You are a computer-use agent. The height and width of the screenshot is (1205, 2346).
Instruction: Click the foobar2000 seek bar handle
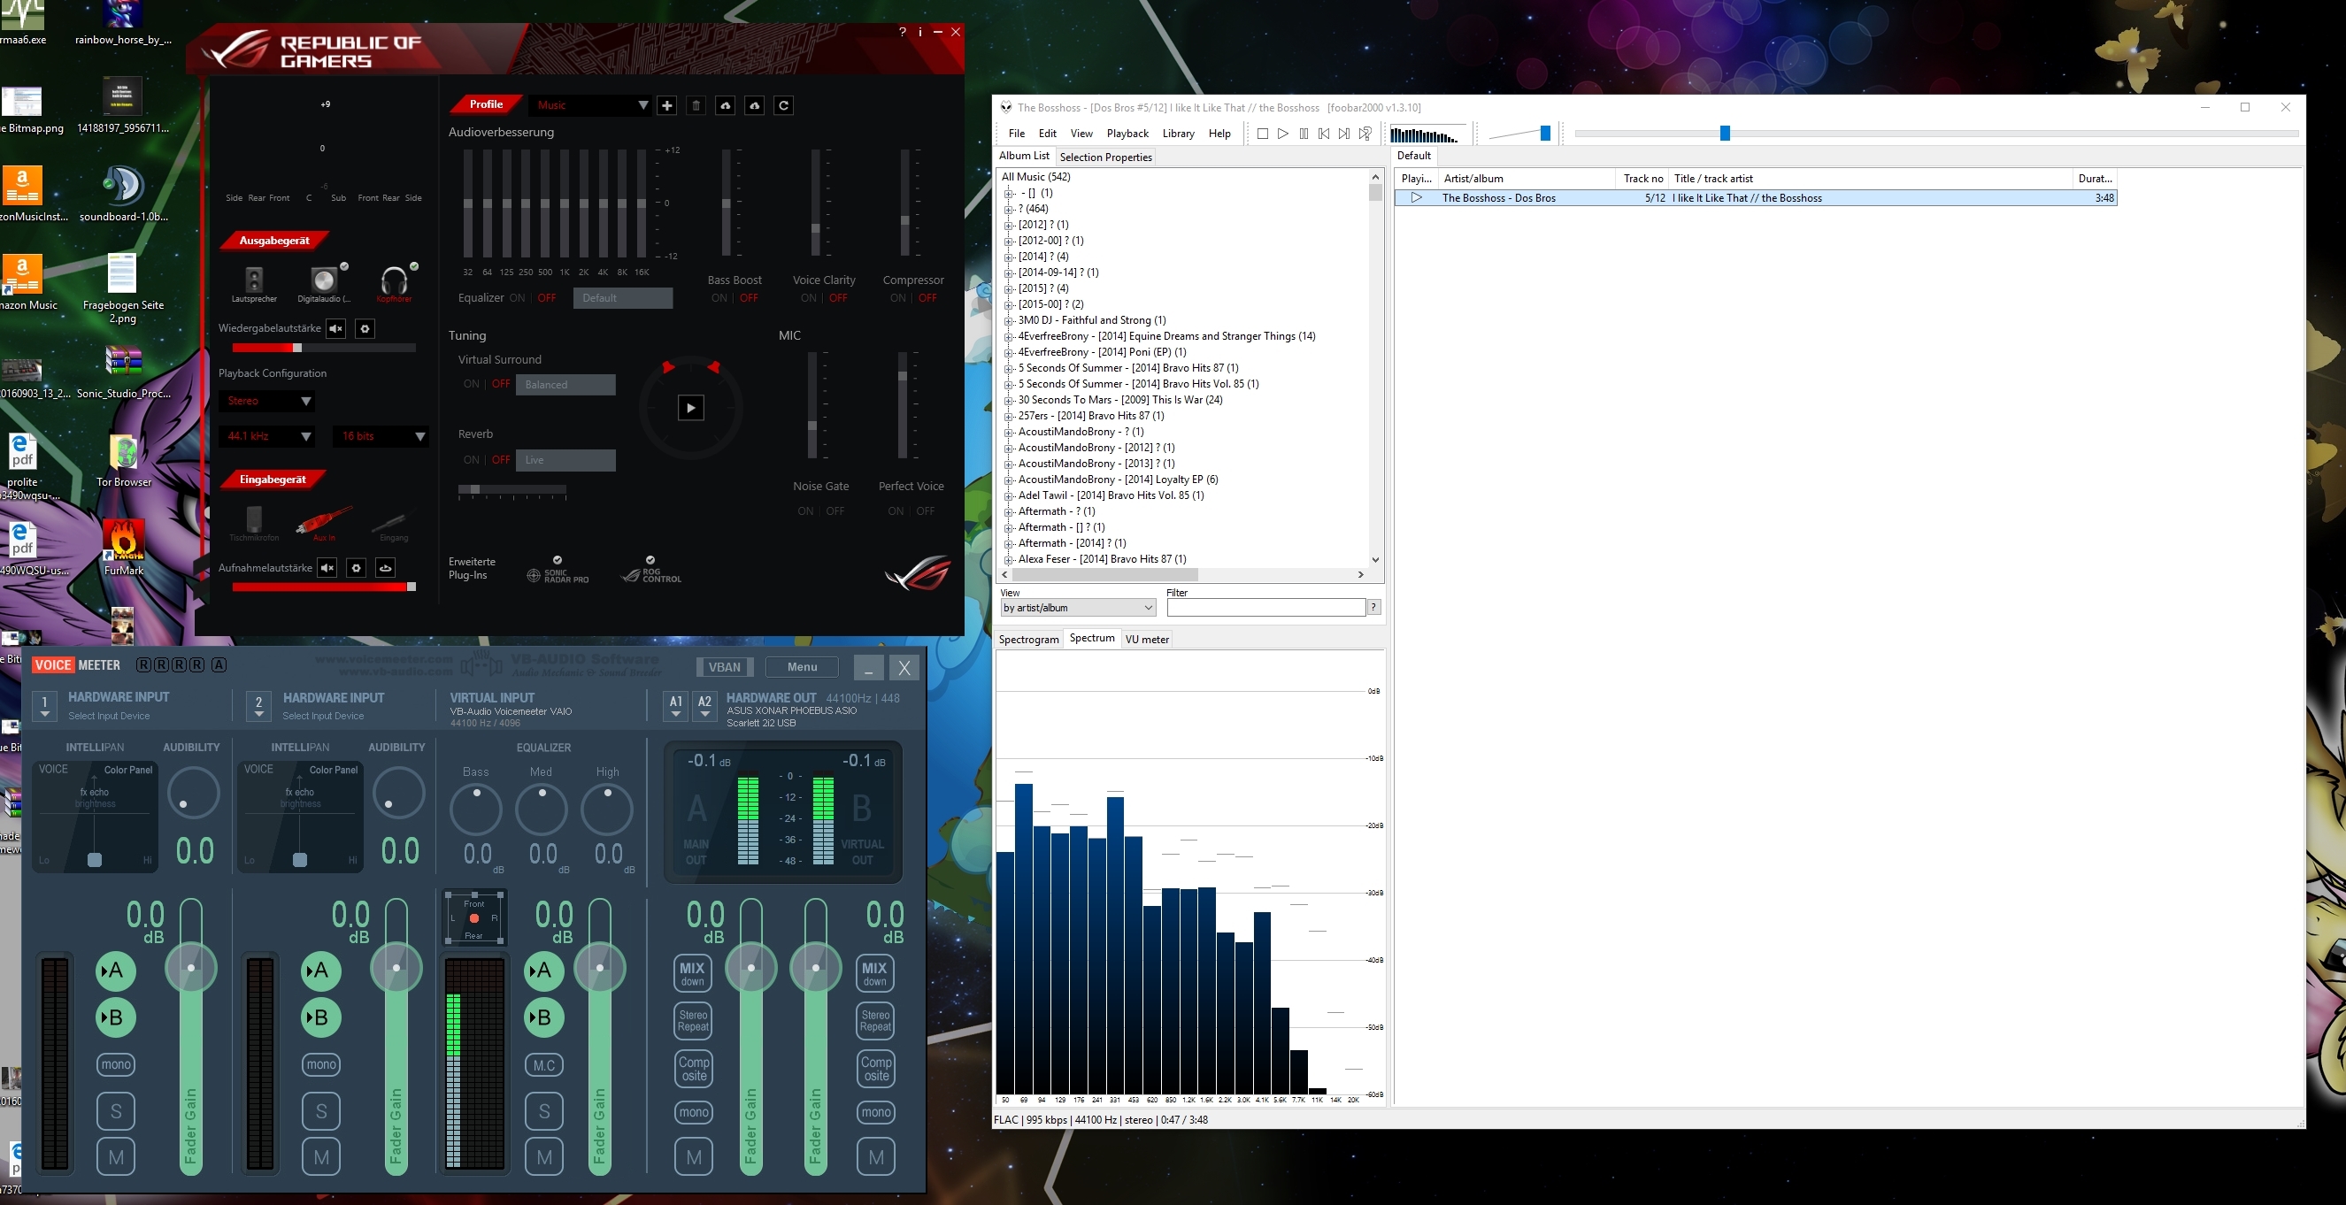1724,134
